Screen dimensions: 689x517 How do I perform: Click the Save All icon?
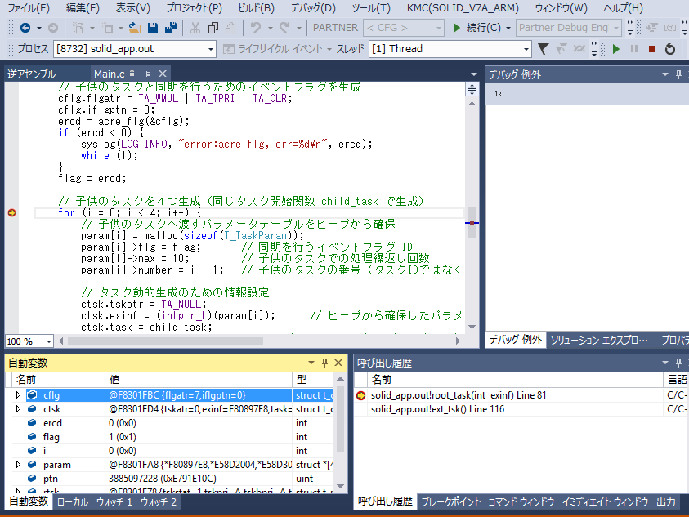[x=171, y=28]
